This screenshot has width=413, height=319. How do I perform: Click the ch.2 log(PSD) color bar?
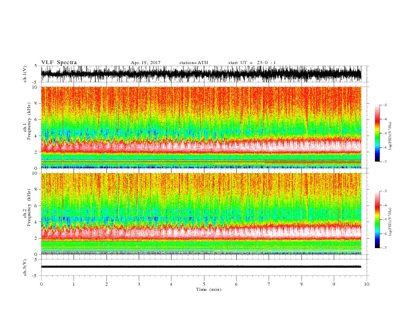(377, 219)
